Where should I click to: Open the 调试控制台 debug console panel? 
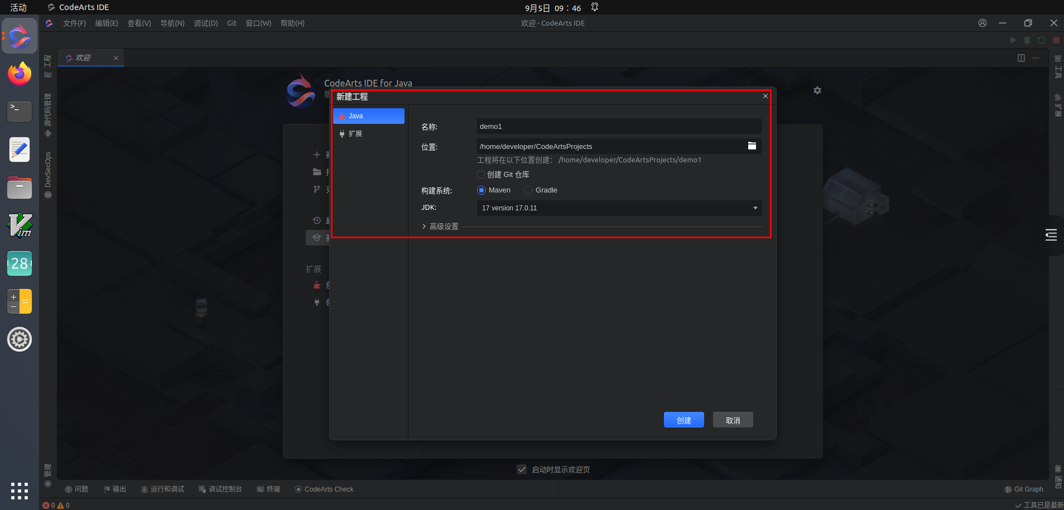click(220, 489)
